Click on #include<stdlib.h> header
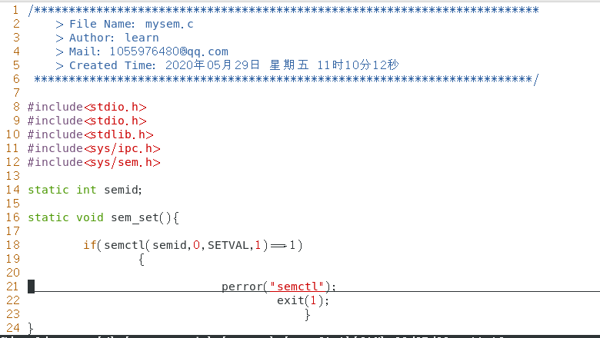The width and height of the screenshot is (600, 338). pyautogui.click(x=90, y=134)
